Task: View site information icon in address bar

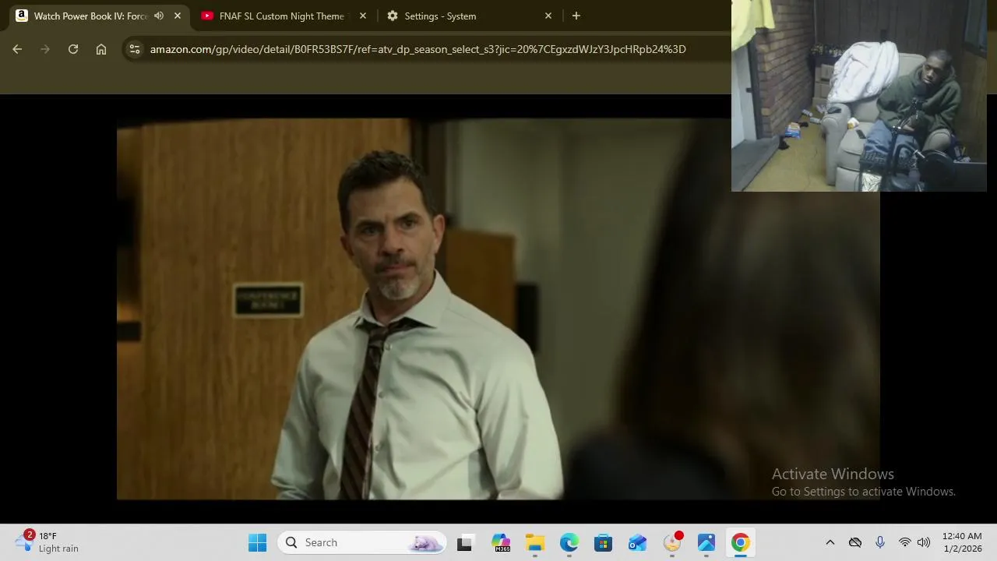Action: tap(135, 49)
